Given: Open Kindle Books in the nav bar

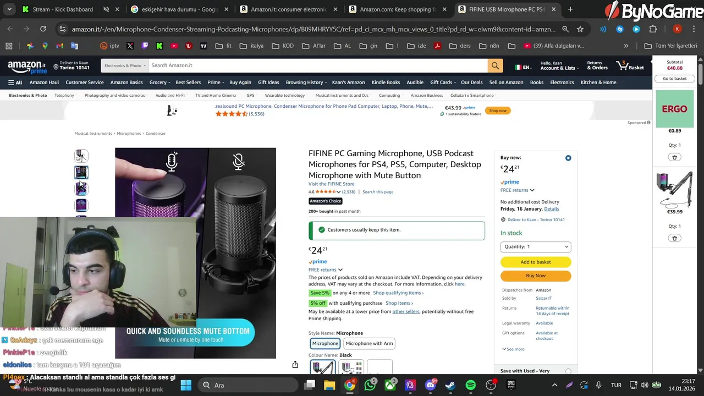Looking at the screenshot, I should pos(386,82).
